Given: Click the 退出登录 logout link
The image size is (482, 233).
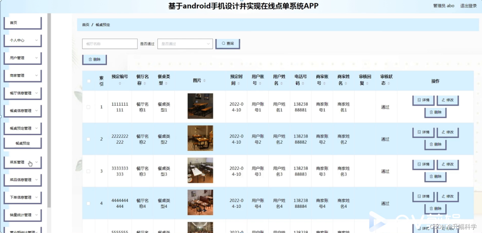Looking at the screenshot, I should click(468, 6).
